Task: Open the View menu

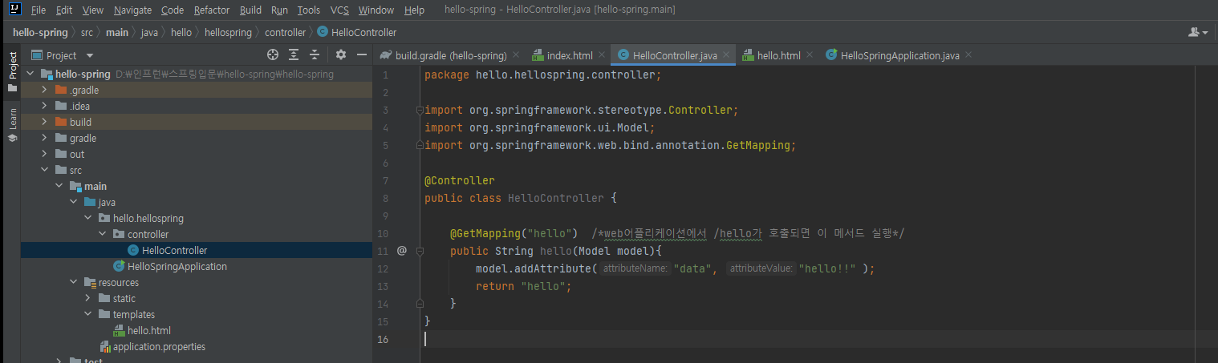Action: click(93, 10)
